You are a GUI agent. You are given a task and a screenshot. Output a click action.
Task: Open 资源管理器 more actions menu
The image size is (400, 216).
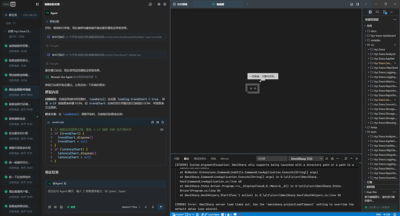click(395, 20)
